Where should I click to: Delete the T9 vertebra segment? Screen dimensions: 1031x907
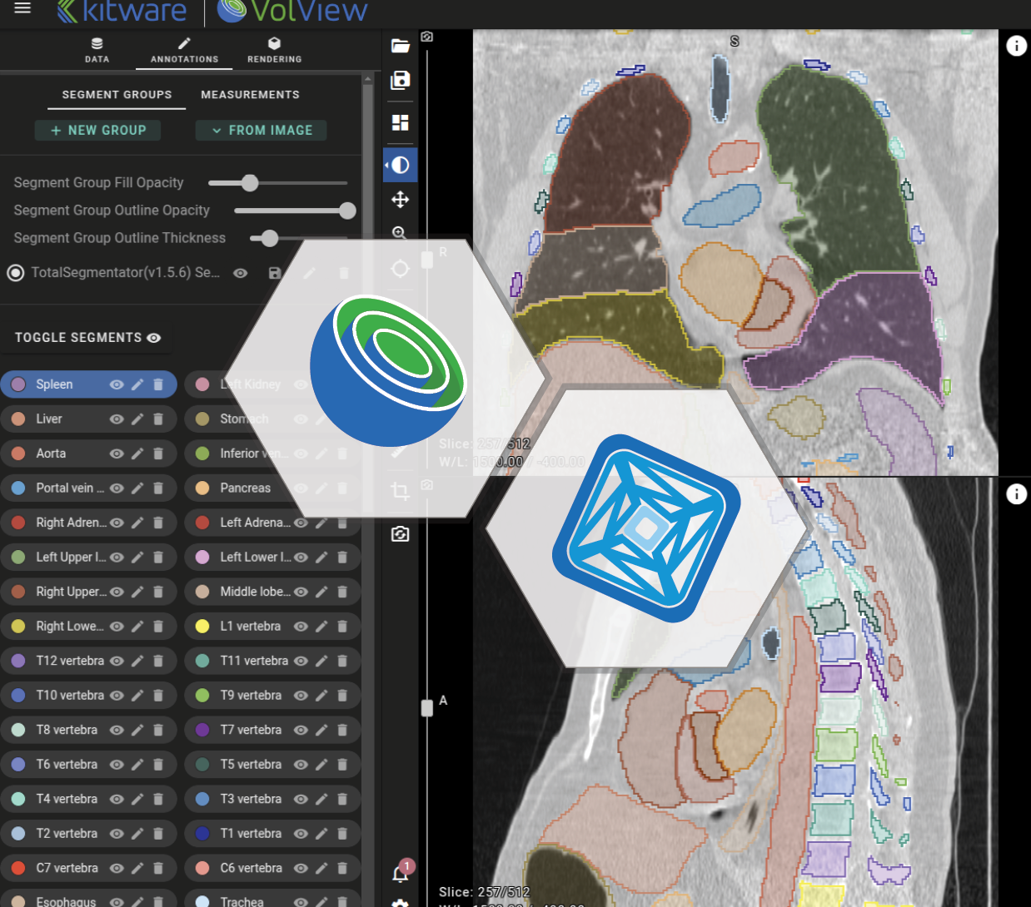point(342,696)
